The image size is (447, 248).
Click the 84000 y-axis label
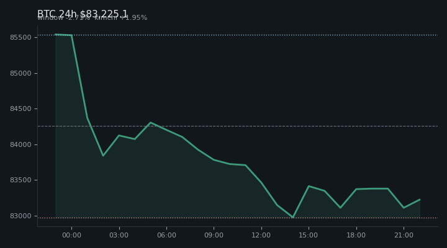click(x=20, y=144)
